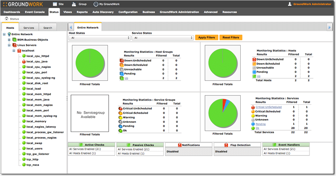Click the right arrow icon at tab bar end
This screenshot has width=336, height=176.
pos(330,27)
